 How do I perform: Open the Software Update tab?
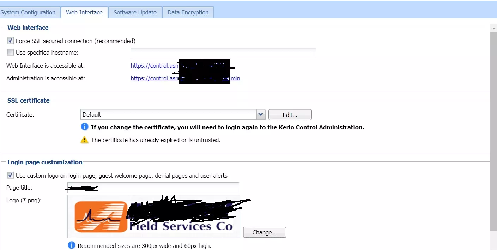[135, 12]
